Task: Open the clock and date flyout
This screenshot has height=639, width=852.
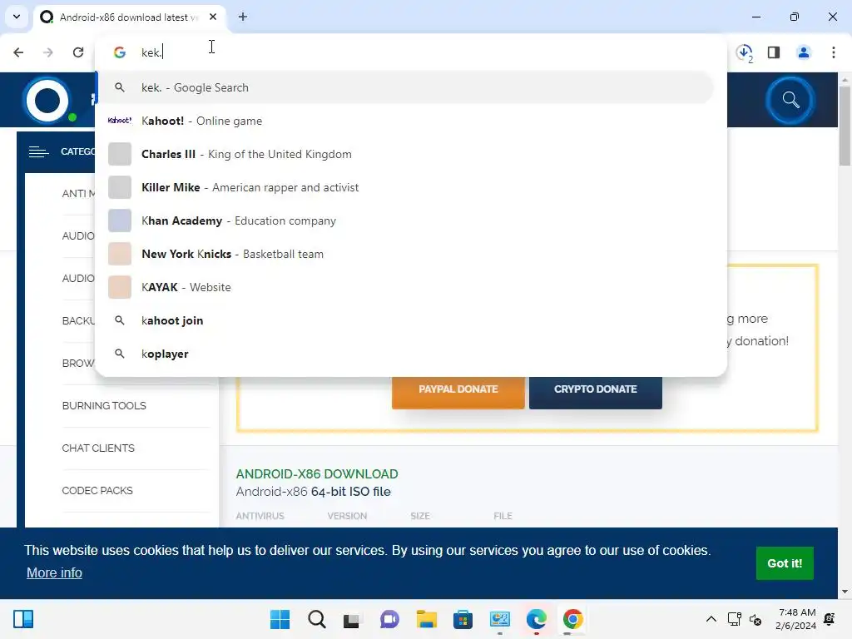Action: (795, 619)
